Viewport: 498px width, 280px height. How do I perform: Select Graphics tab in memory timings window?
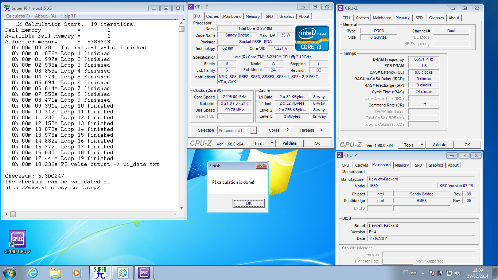tap(437, 18)
